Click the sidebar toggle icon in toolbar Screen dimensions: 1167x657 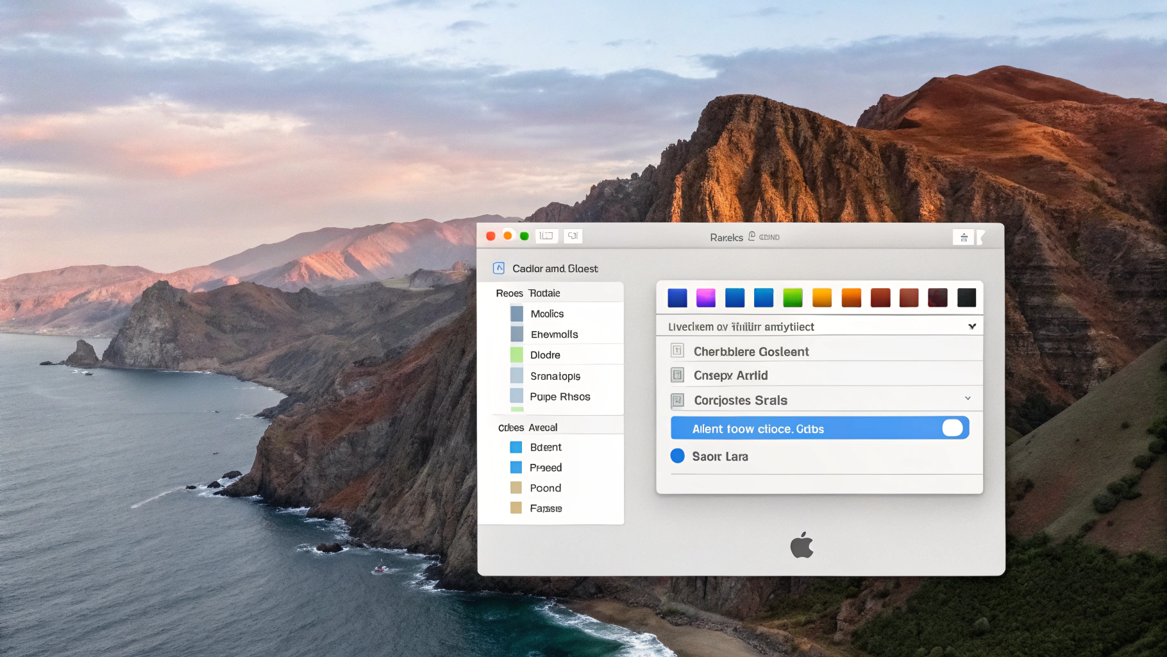546,236
